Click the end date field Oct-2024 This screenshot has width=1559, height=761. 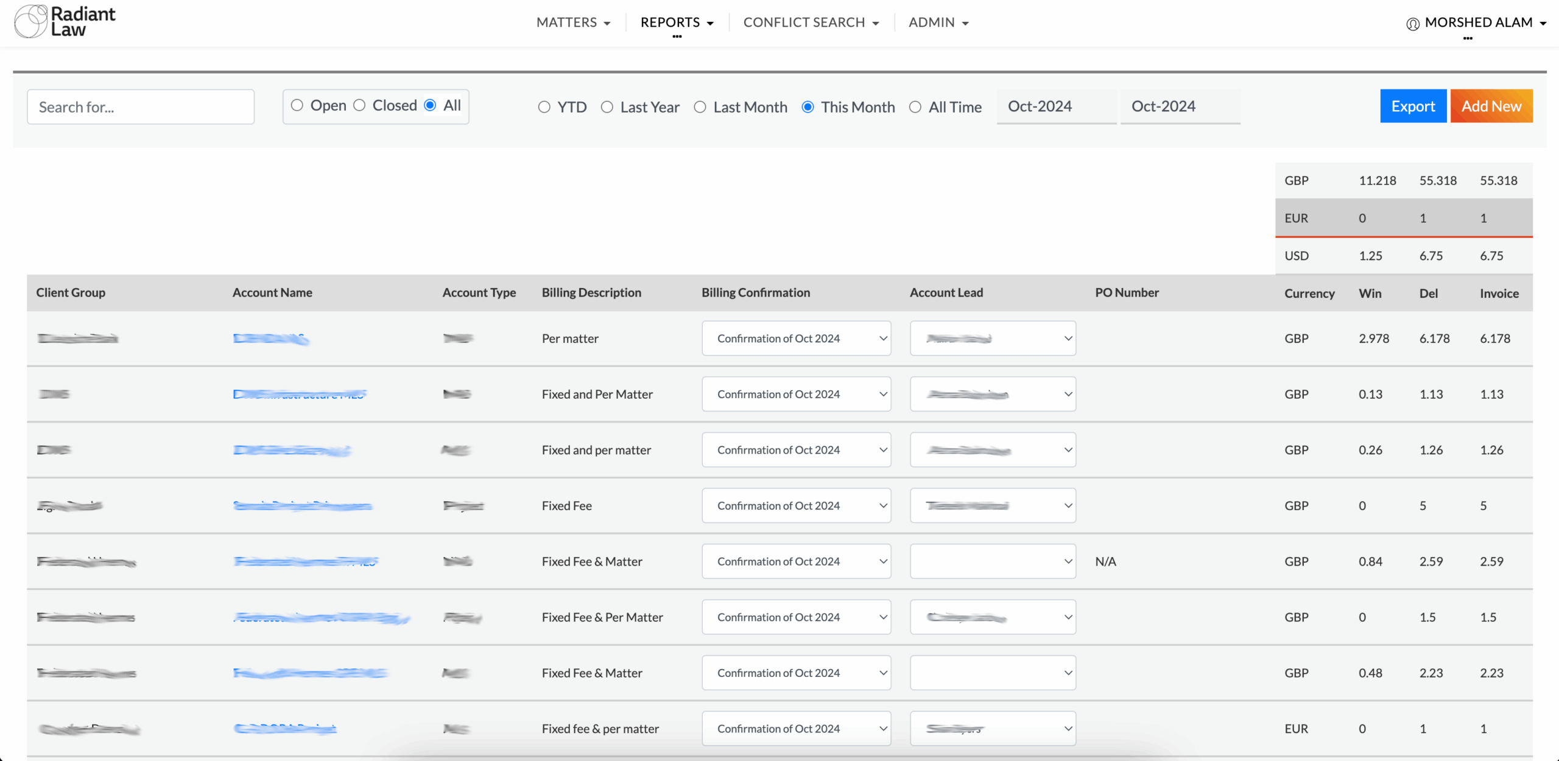pyautogui.click(x=1180, y=107)
